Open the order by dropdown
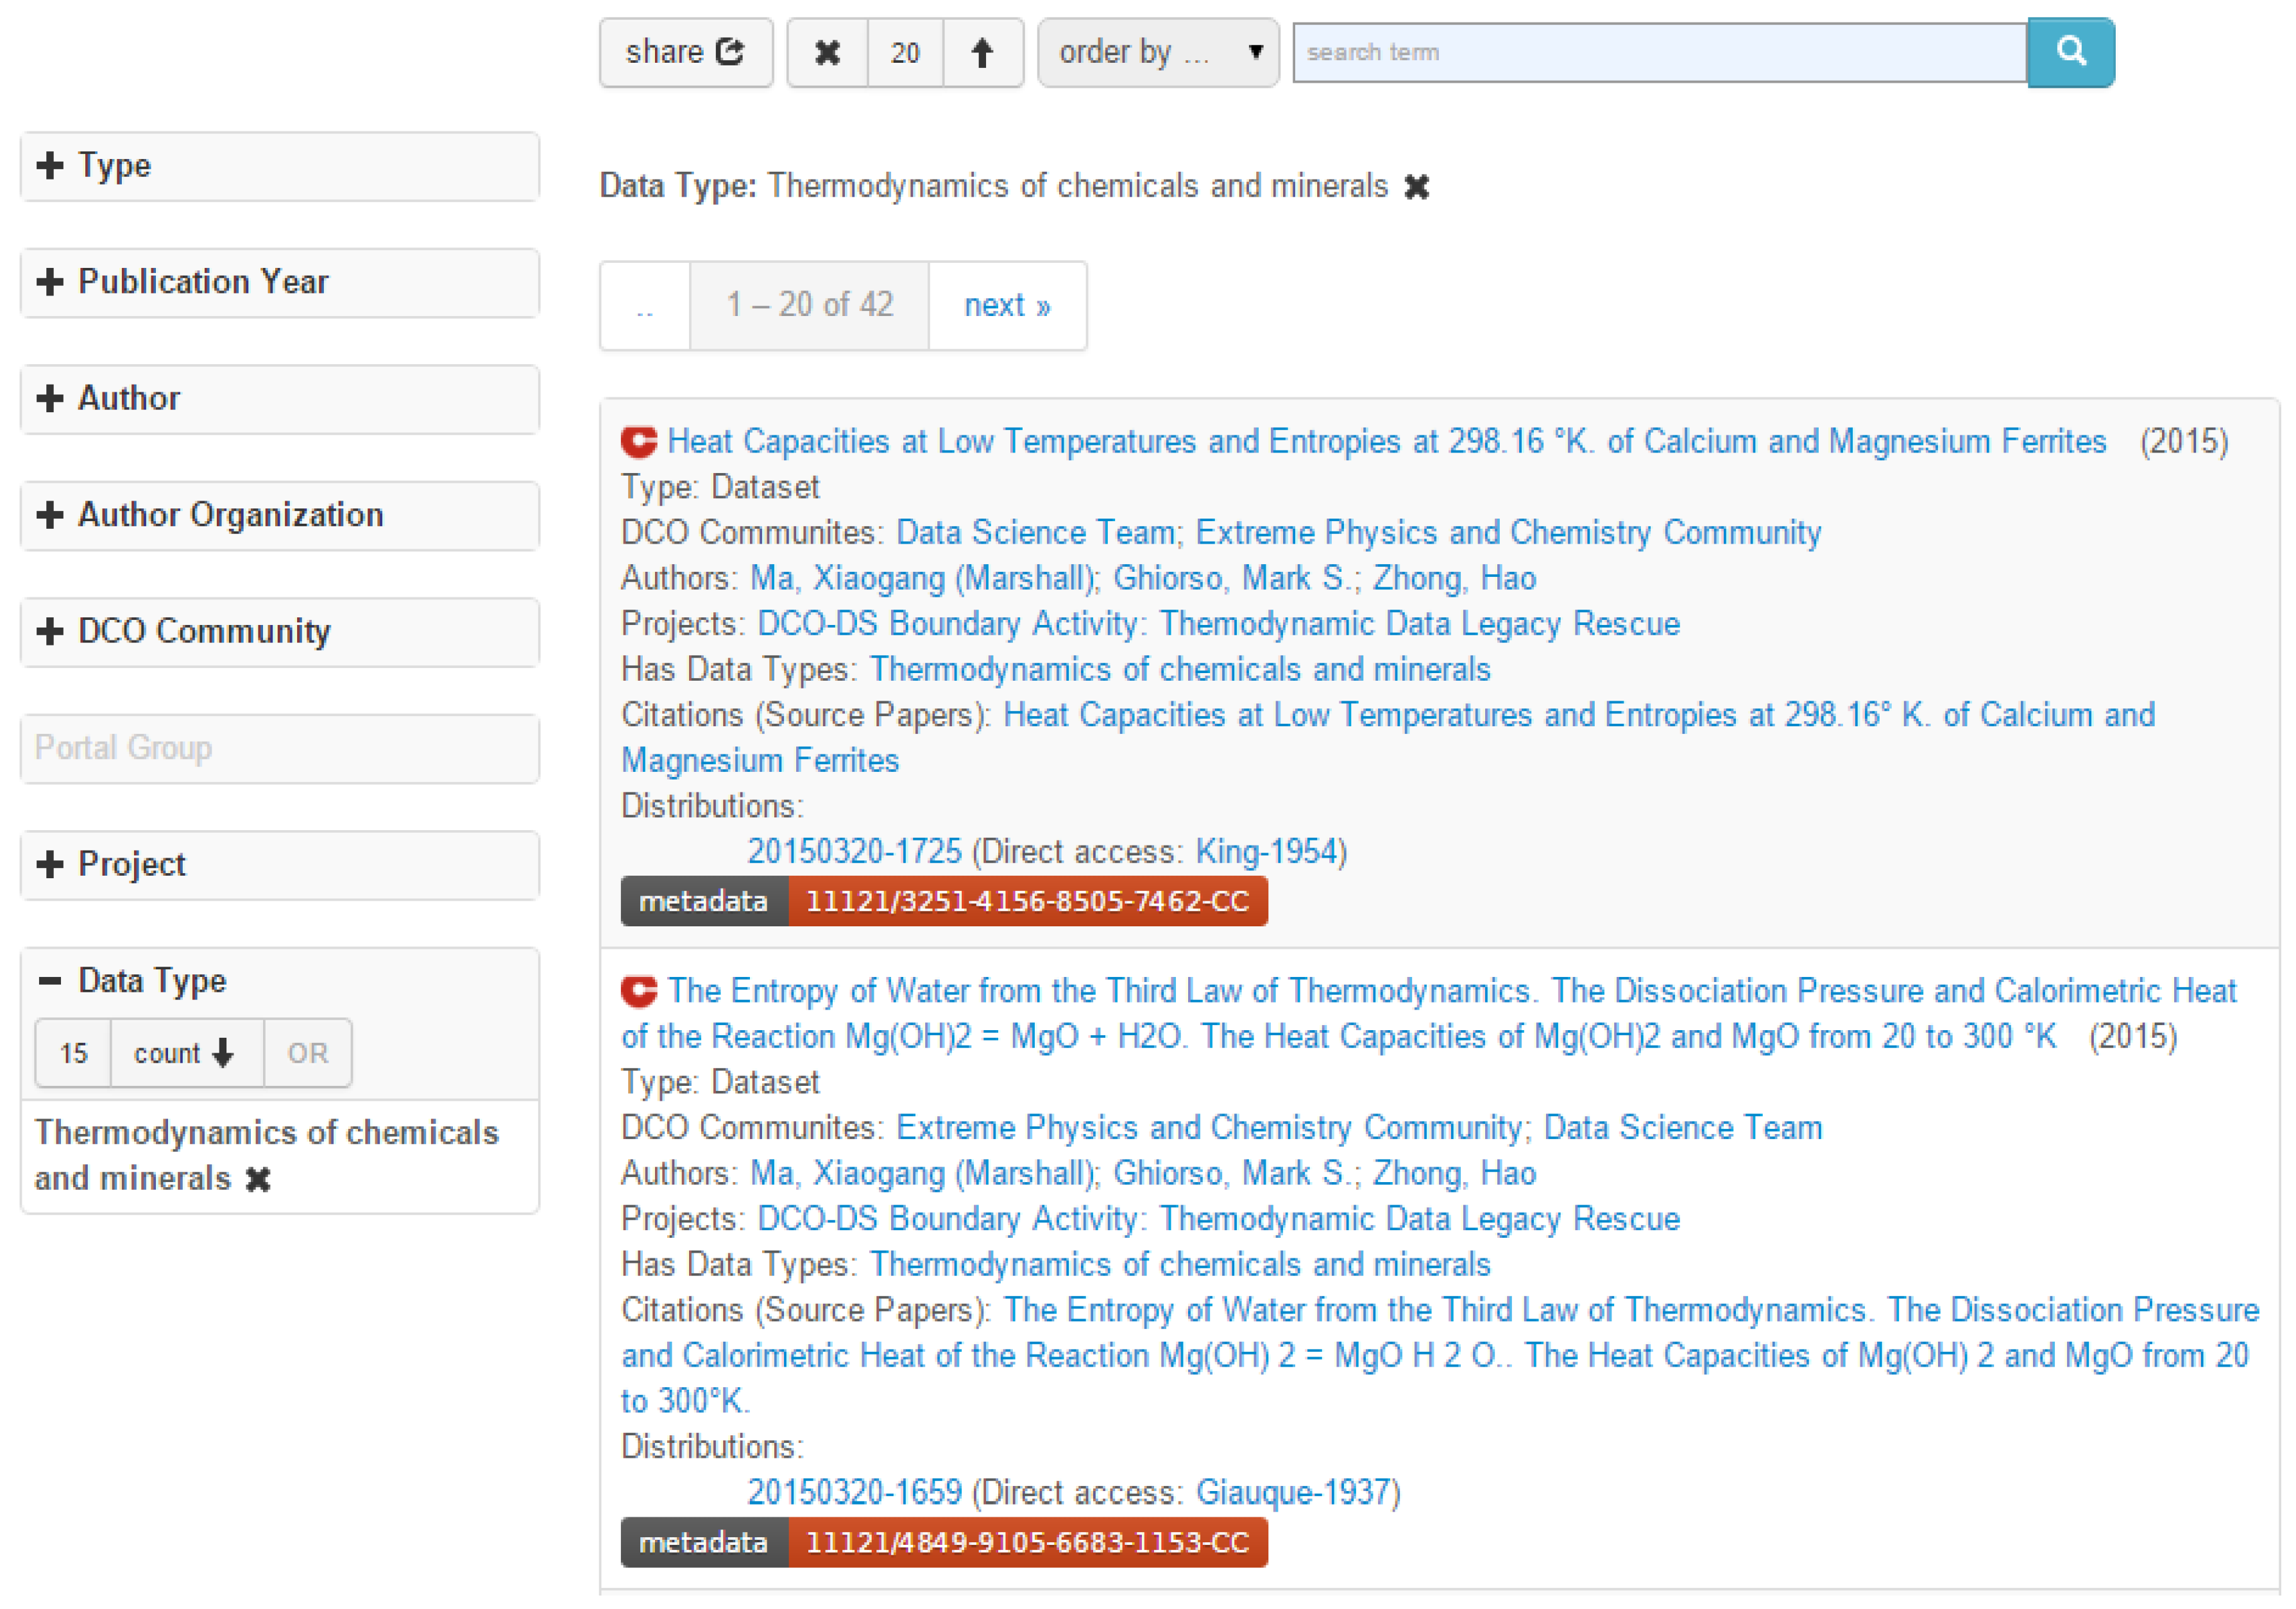Viewport: 2296px width, 1609px height. (x=1157, y=52)
